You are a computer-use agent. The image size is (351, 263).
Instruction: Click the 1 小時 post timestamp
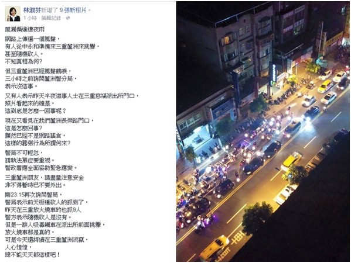pos(30,18)
